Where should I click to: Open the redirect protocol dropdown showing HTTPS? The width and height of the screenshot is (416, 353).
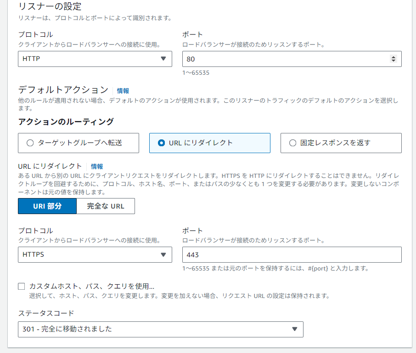click(x=95, y=255)
